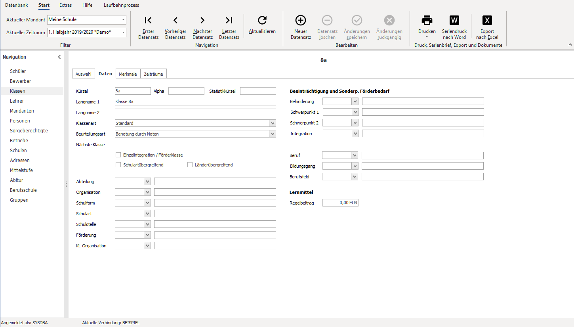Jump to Letzter Datensatz
The image size is (574, 327).
pyautogui.click(x=229, y=27)
